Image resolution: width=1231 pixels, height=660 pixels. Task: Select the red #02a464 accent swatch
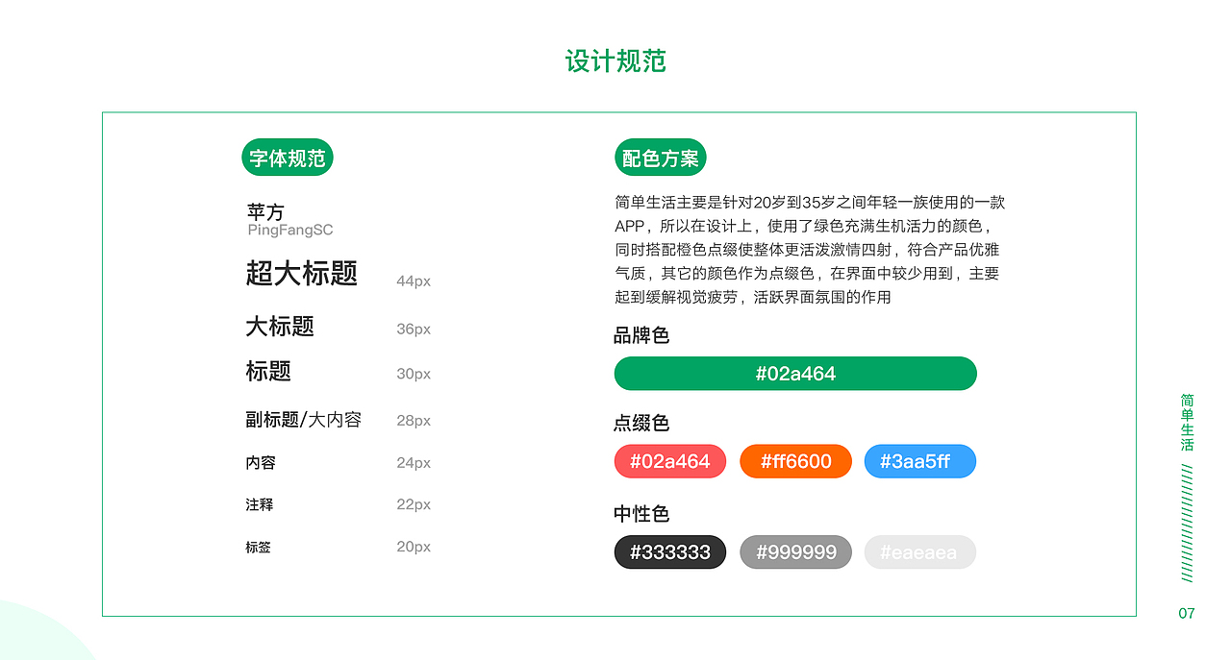[670, 460]
